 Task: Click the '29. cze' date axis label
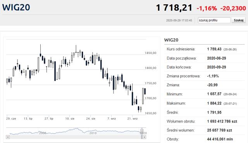[11, 119]
